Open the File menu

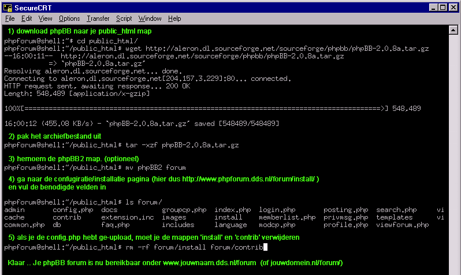tap(10, 19)
